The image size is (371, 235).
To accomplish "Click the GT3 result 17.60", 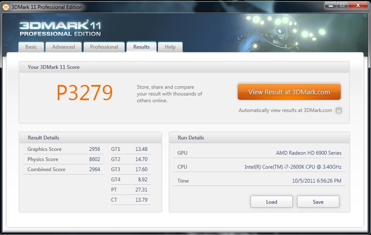I will pyautogui.click(x=141, y=169).
